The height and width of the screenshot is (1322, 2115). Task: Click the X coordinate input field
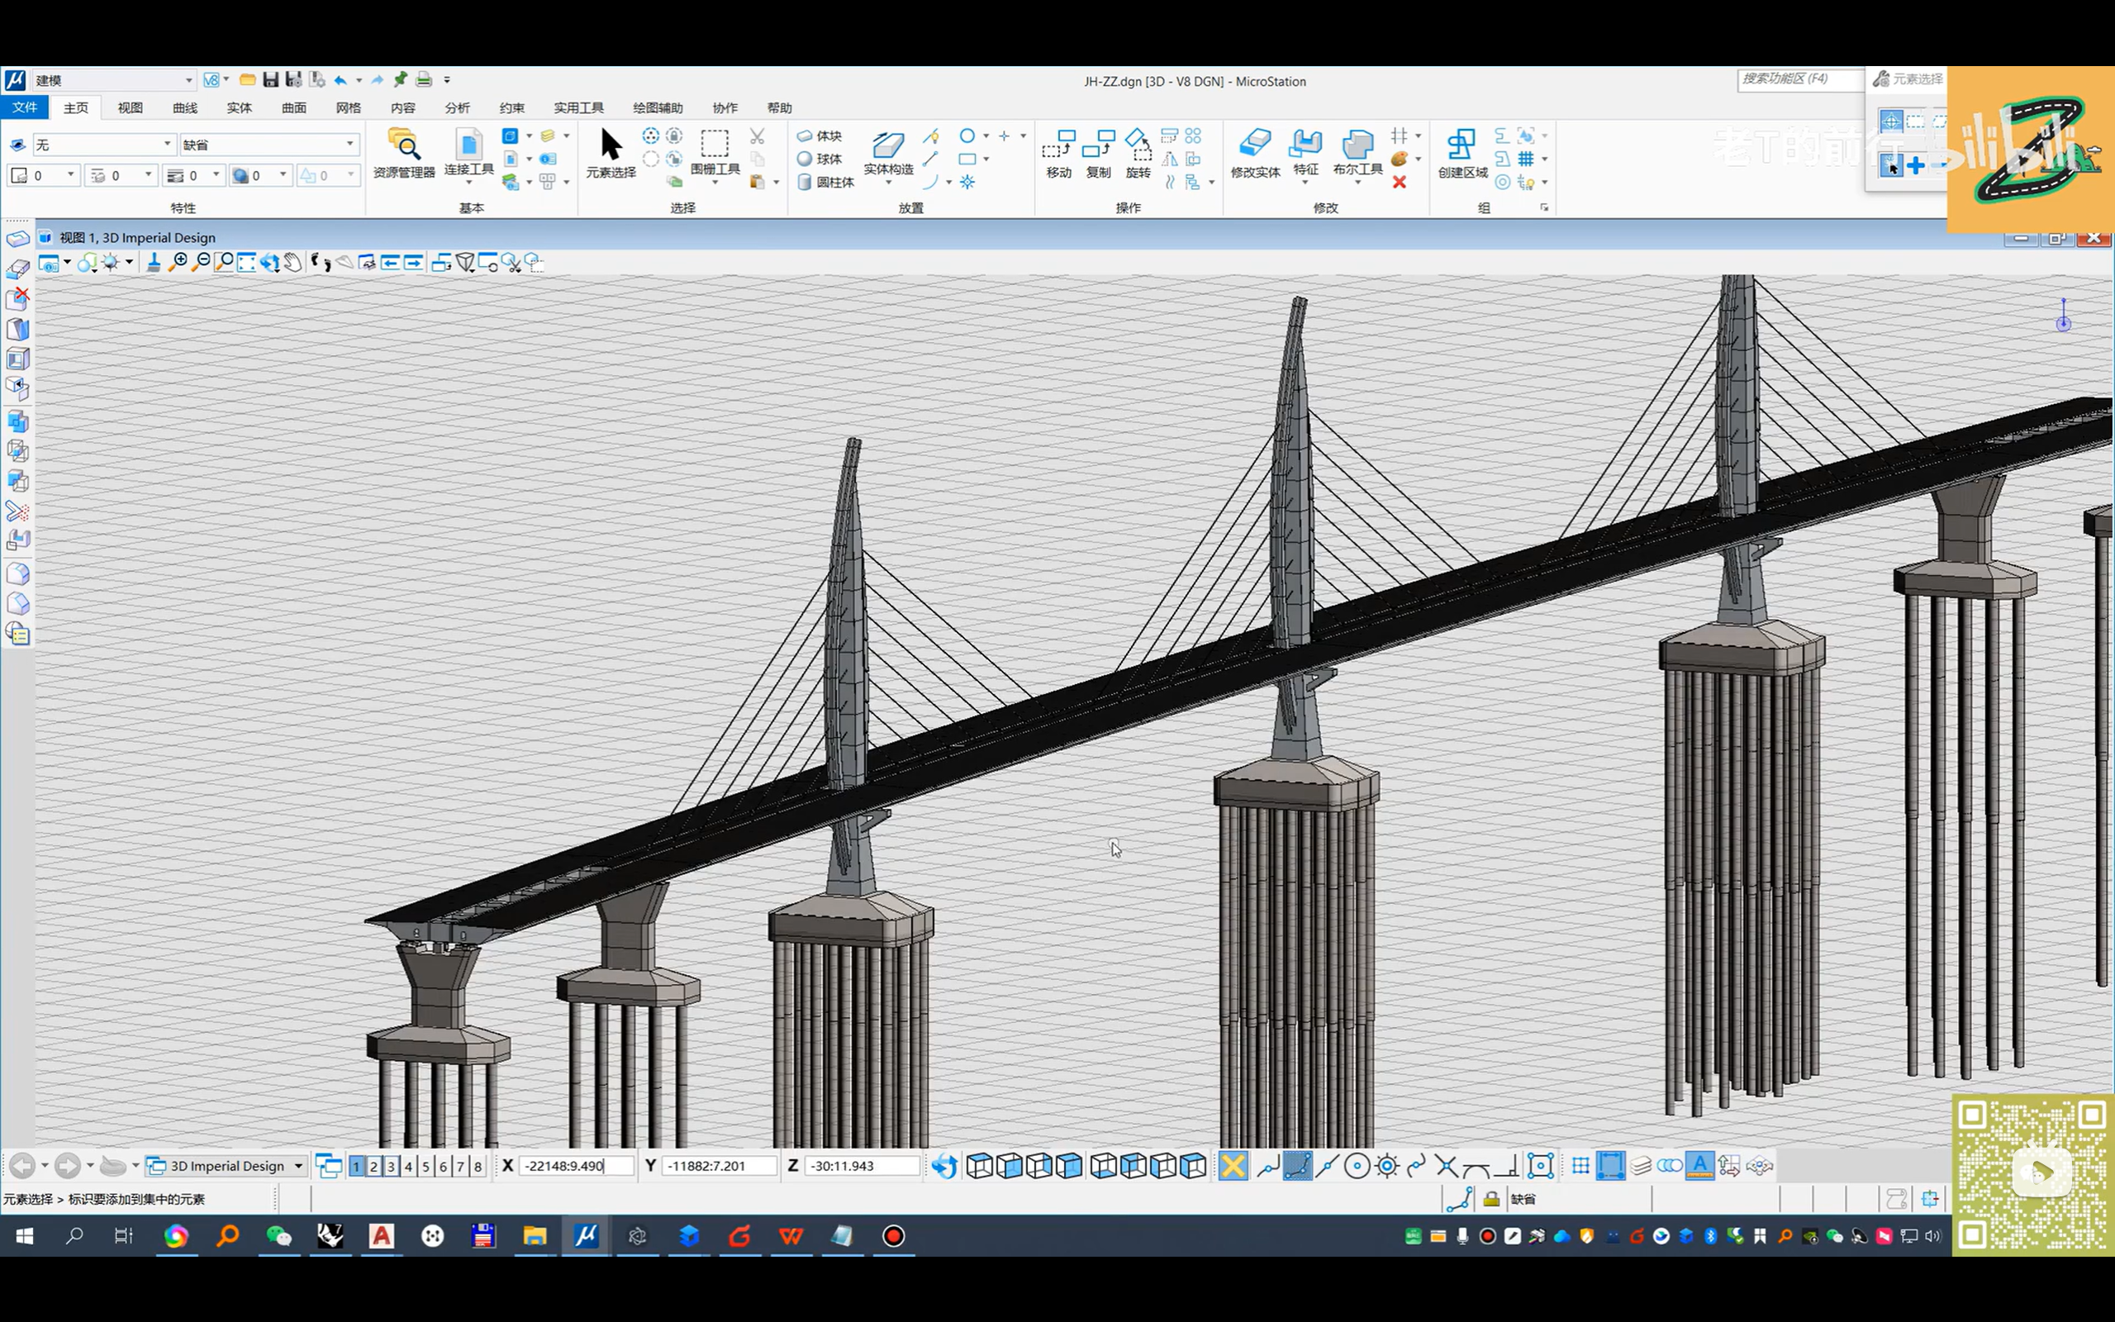(575, 1166)
